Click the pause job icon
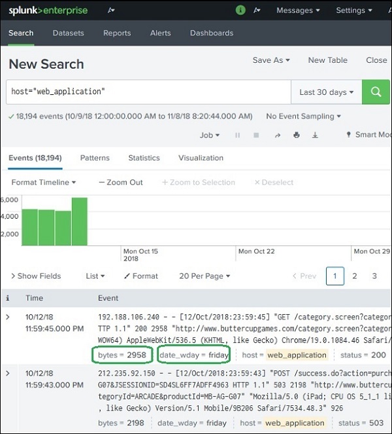The image size is (392, 434). 237,136
